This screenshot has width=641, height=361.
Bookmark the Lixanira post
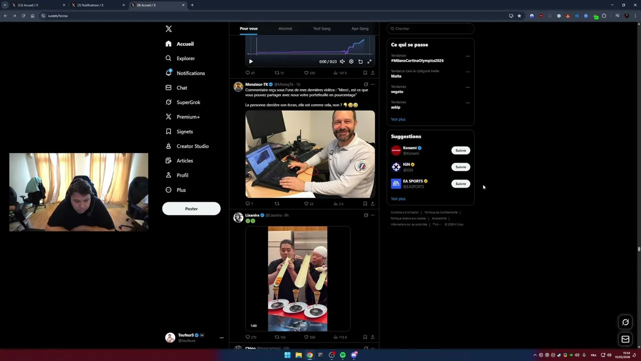coord(365,337)
